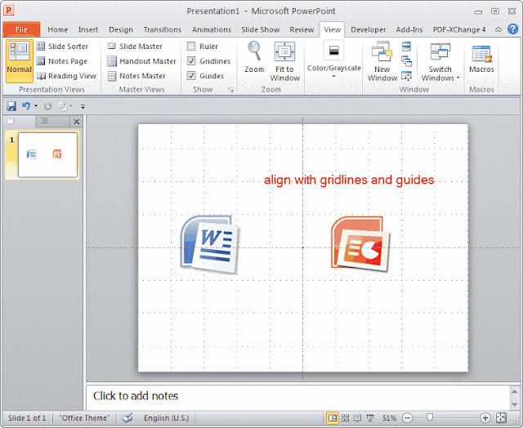Start Slide Show from status bar

pyautogui.click(x=370, y=417)
